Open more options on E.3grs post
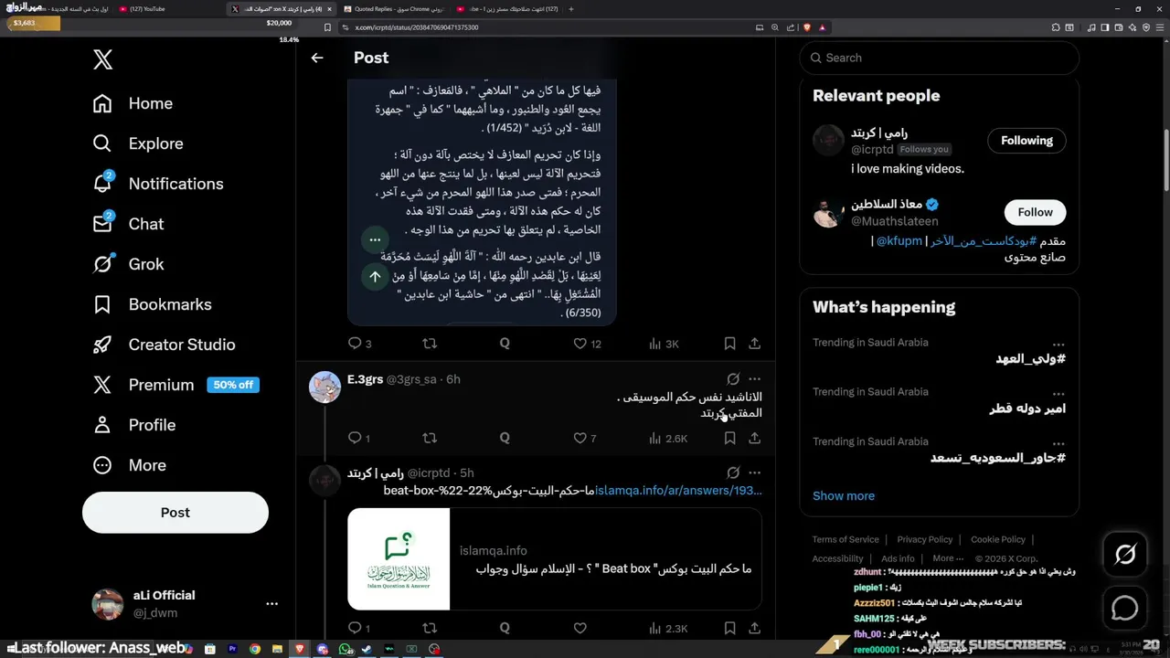 tap(754, 378)
